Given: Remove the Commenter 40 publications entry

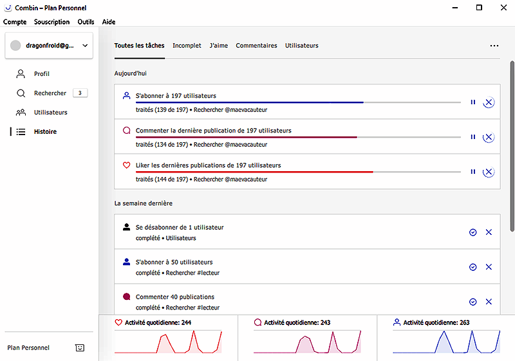Looking at the screenshot, I should pyautogui.click(x=489, y=302).
